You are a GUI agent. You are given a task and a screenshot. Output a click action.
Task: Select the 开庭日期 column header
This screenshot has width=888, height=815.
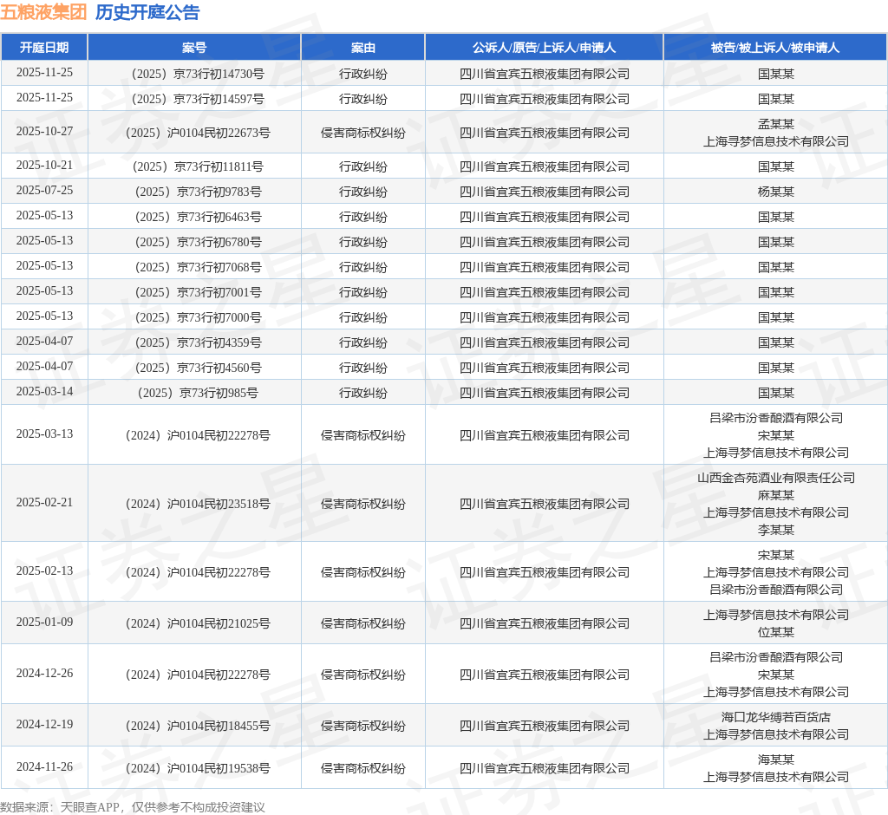click(x=44, y=48)
